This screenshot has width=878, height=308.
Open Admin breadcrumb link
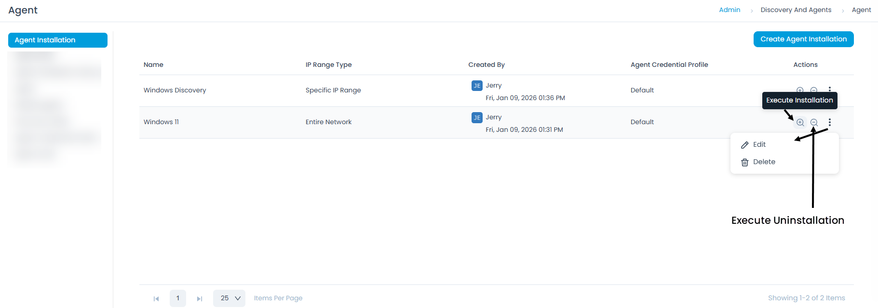click(x=729, y=10)
